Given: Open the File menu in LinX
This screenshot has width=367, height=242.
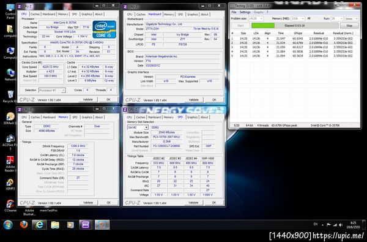Looking at the screenshot, I should (x=234, y=12).
